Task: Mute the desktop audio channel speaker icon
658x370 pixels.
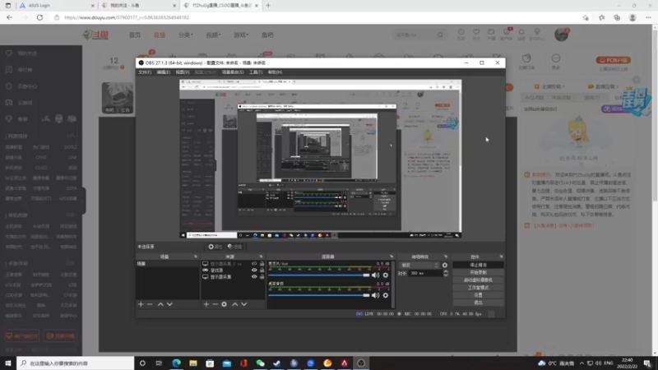Action: [x=375, y=295]
